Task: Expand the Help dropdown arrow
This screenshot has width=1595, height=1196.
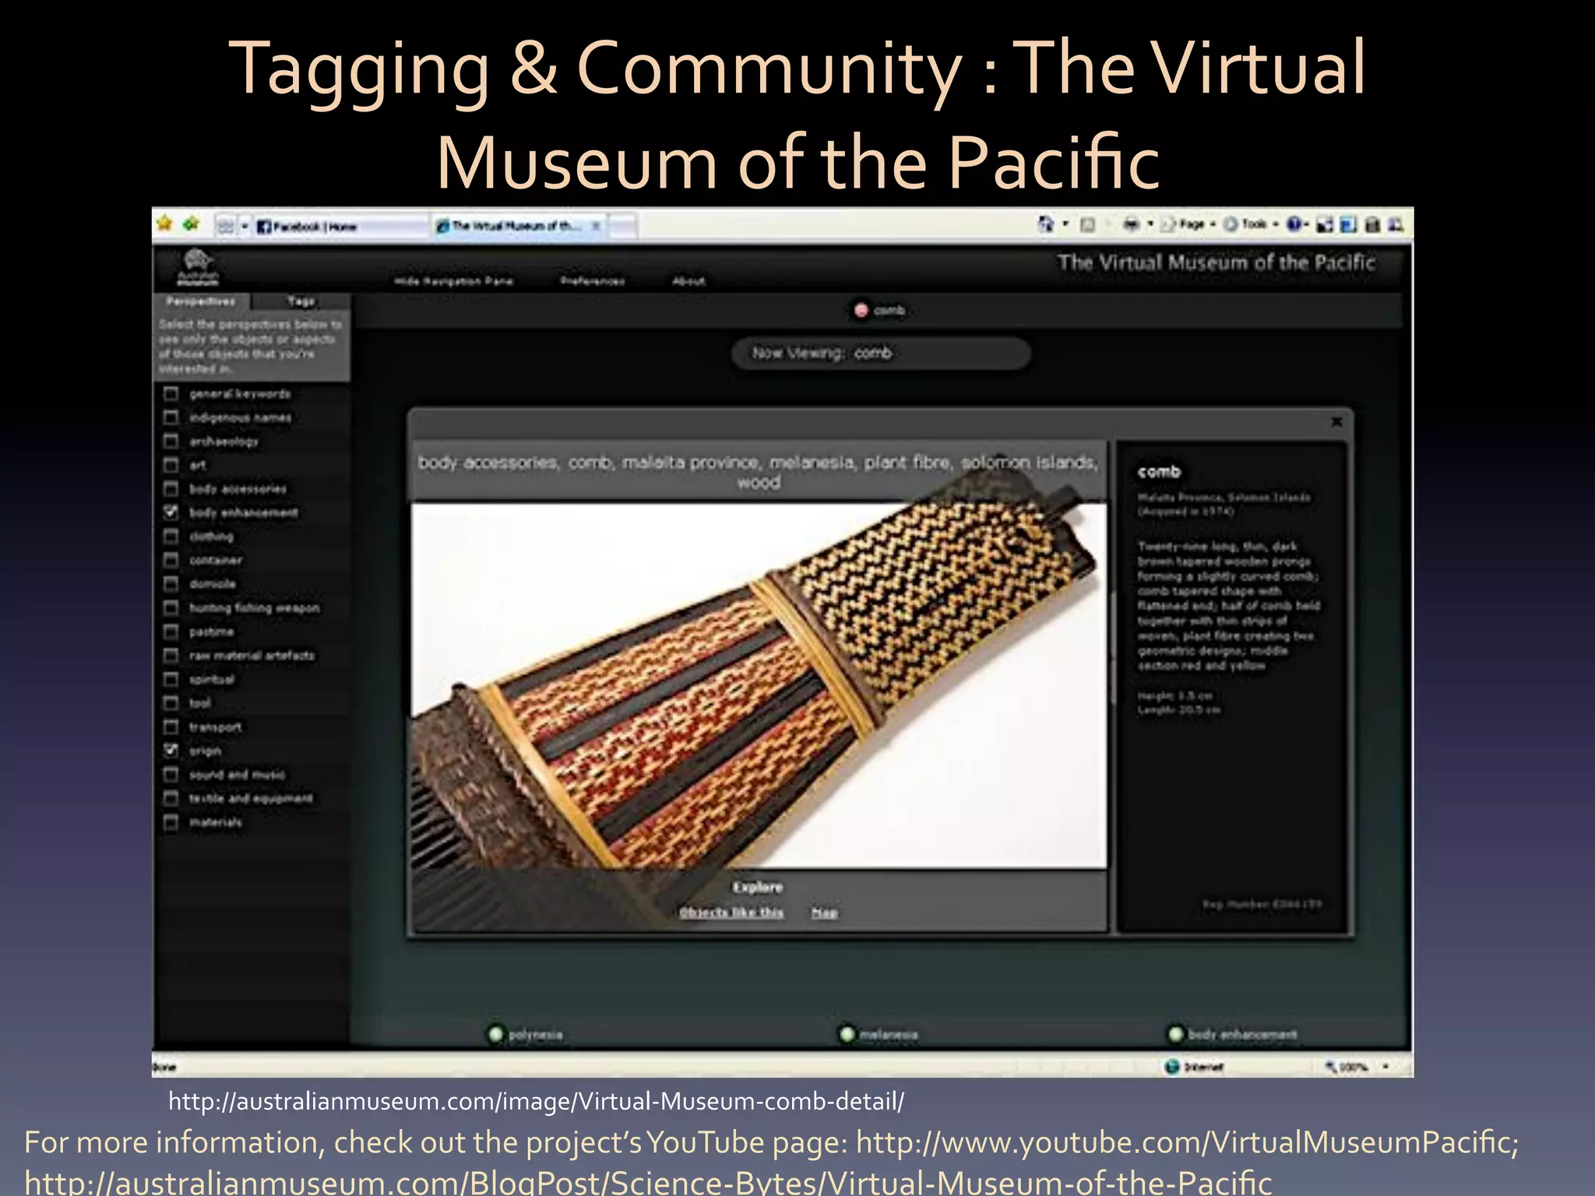Action: pos(1307,224)
